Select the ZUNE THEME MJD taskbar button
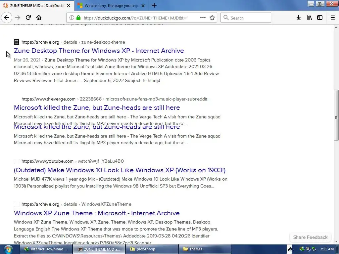This screenshot has width=339, height=254. [x=99, y=249]
